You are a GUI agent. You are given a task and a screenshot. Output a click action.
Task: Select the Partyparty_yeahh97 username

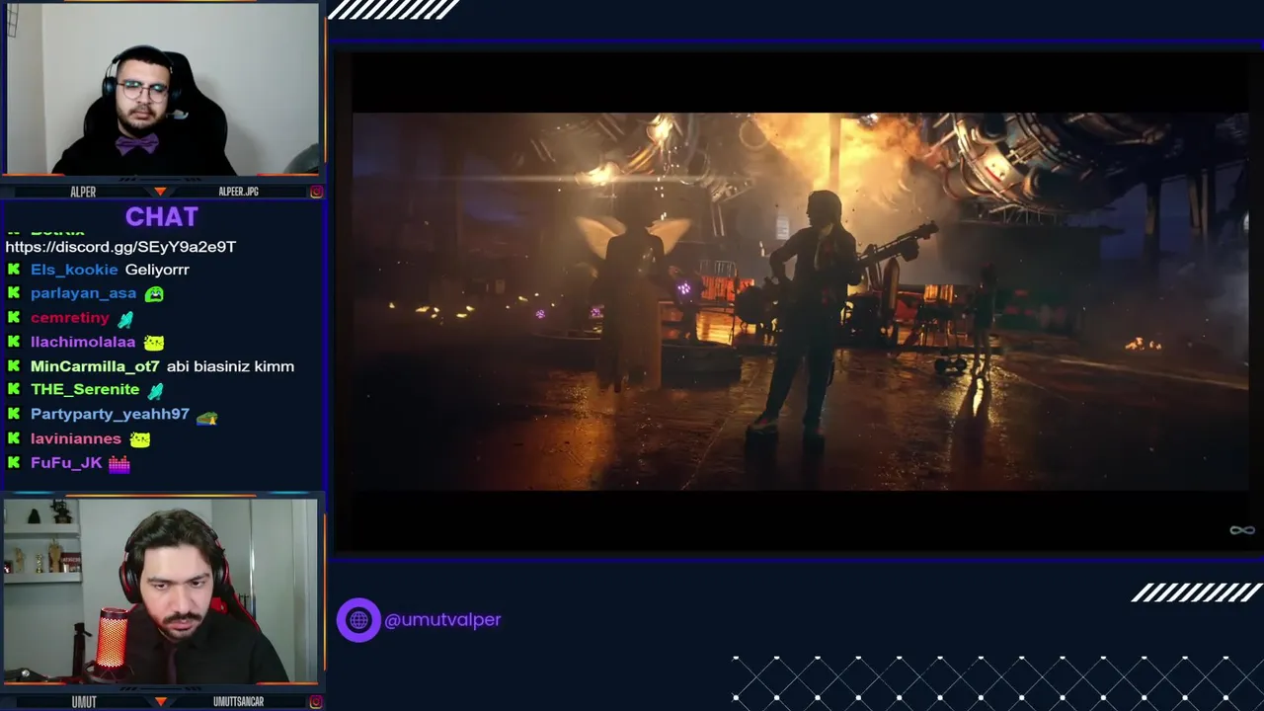[110, 415]
